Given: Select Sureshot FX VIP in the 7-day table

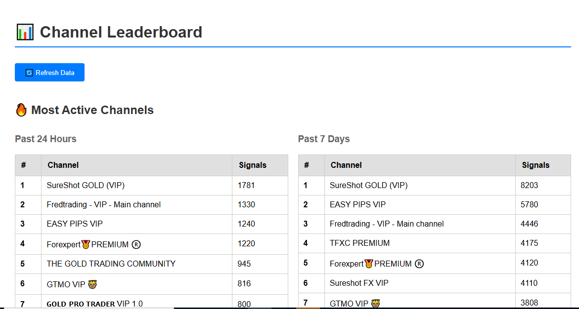Looking at the screenshot, I should click(359, 283).
